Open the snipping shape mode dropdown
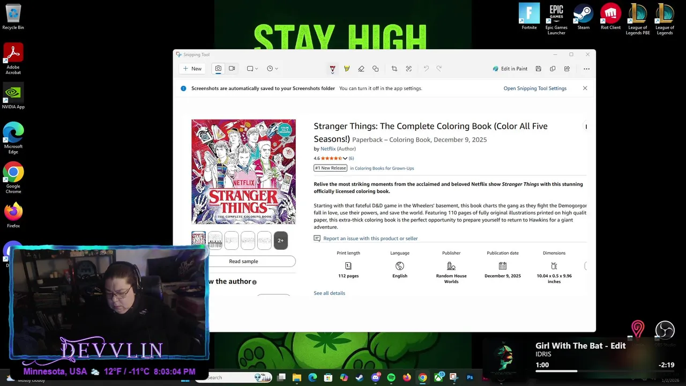The height and width of the screenshot is (386, 686). (x=252, y=69)
